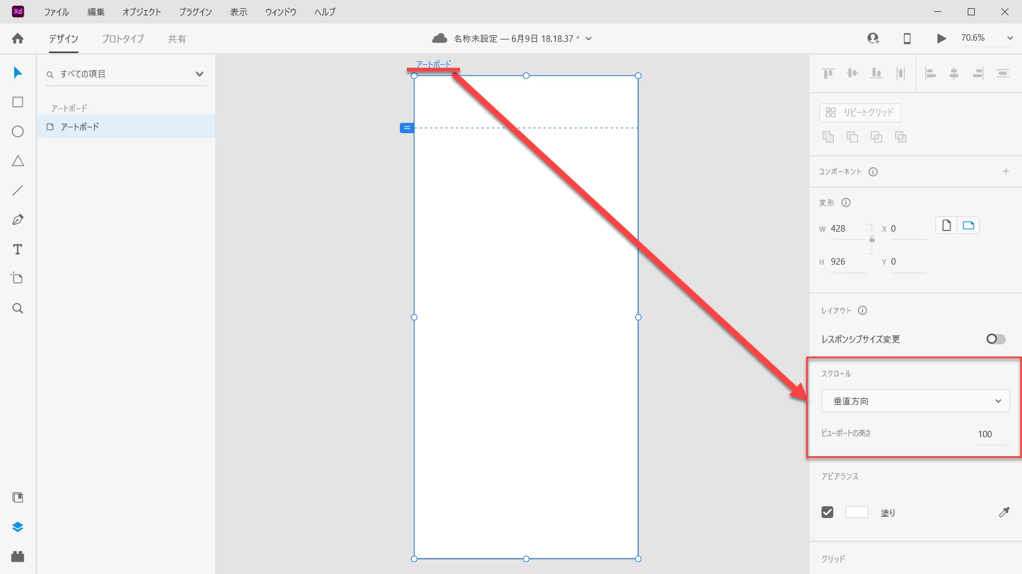
Task: Click ビューポートの高さ value field 100
Action: point(993,434)
